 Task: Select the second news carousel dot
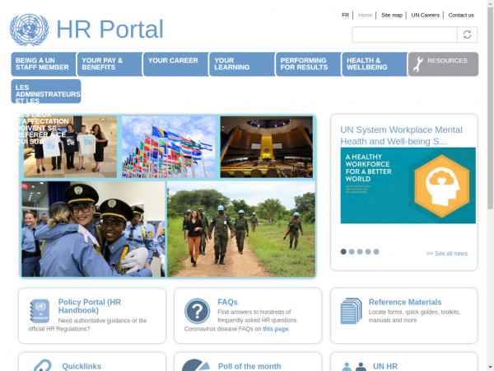point(352,251)
